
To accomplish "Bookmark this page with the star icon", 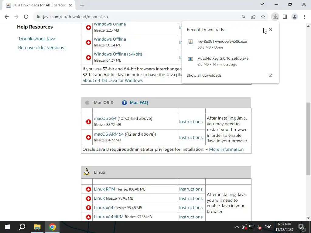I will 263,17.
